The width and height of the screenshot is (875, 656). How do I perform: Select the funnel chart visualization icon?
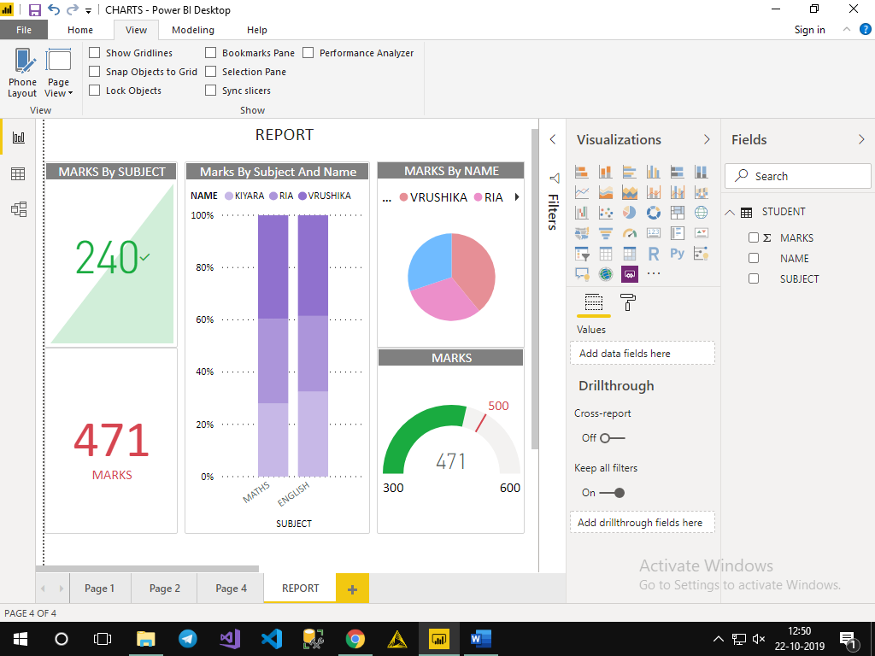click(605, 232)
